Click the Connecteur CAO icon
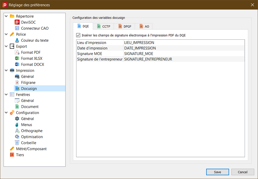This screenshot has height=179, width=258. tap(17, 28)
